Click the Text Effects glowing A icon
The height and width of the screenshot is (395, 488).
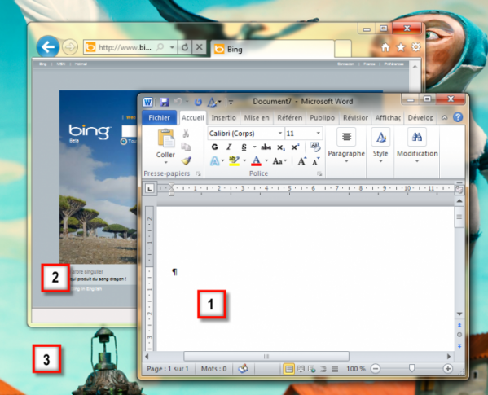[214, 160]
